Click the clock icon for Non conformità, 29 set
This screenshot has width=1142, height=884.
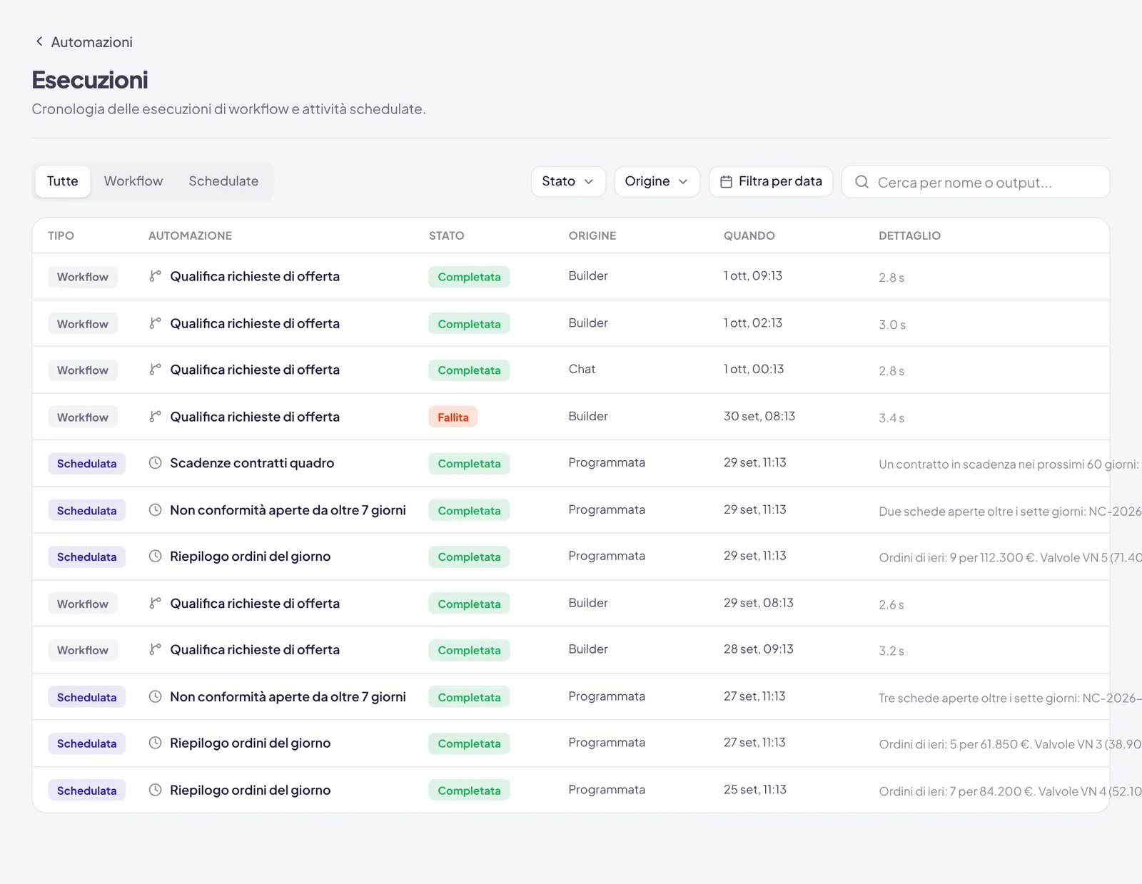tap(155, 510)
